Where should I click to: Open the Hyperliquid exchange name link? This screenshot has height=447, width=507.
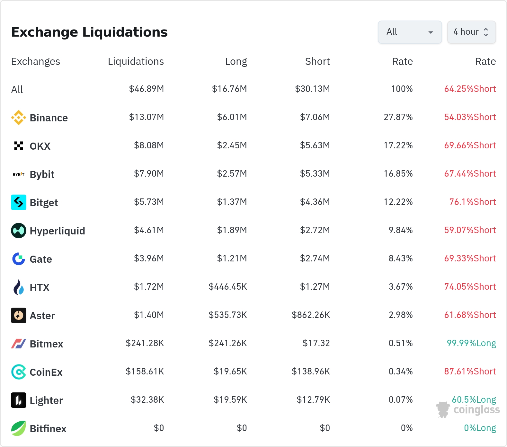58,231
